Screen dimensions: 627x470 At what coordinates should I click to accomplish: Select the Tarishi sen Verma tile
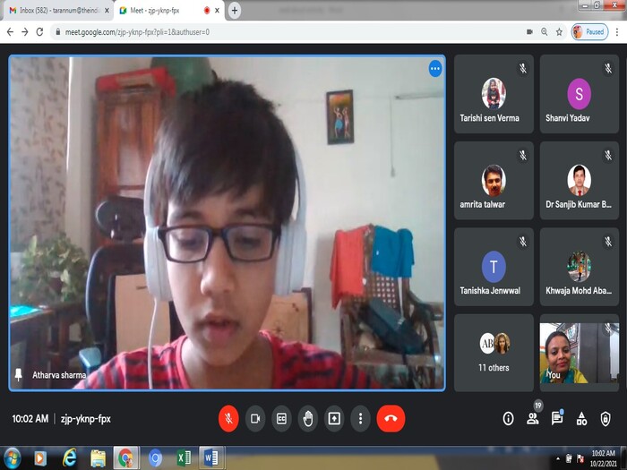click(x=494, y=94)
